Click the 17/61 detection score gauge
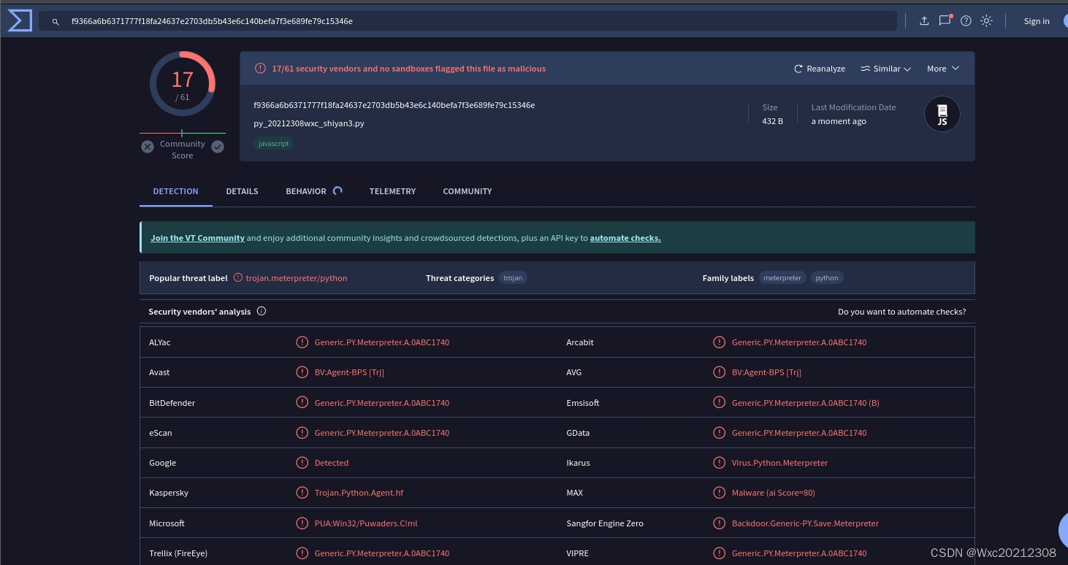 [x=183, y=84]
